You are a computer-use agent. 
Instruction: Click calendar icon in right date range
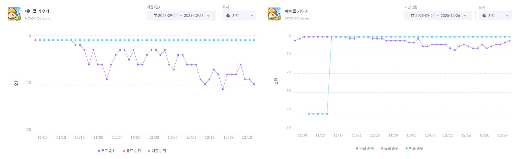[x=413, y=16]
